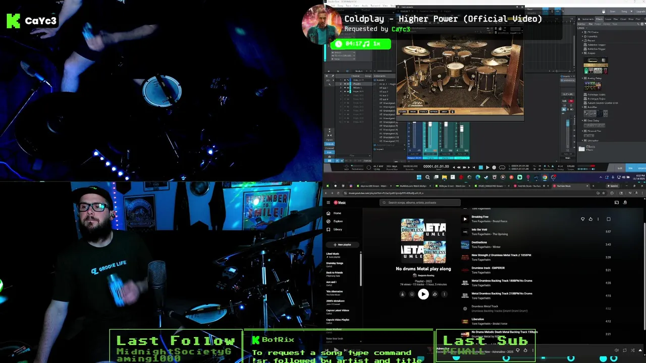Open Explore in YouTube Music sidebar
Viewport: 646px width, 363px height.
click(335, 221)
